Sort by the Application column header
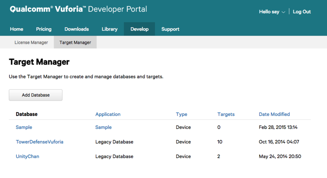This screenshot has width=327, height=178. coord(108,114)
